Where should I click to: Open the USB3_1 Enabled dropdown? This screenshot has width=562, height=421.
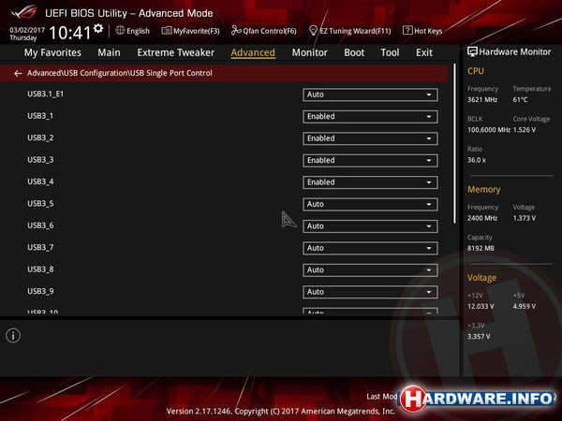click(370, 117)
